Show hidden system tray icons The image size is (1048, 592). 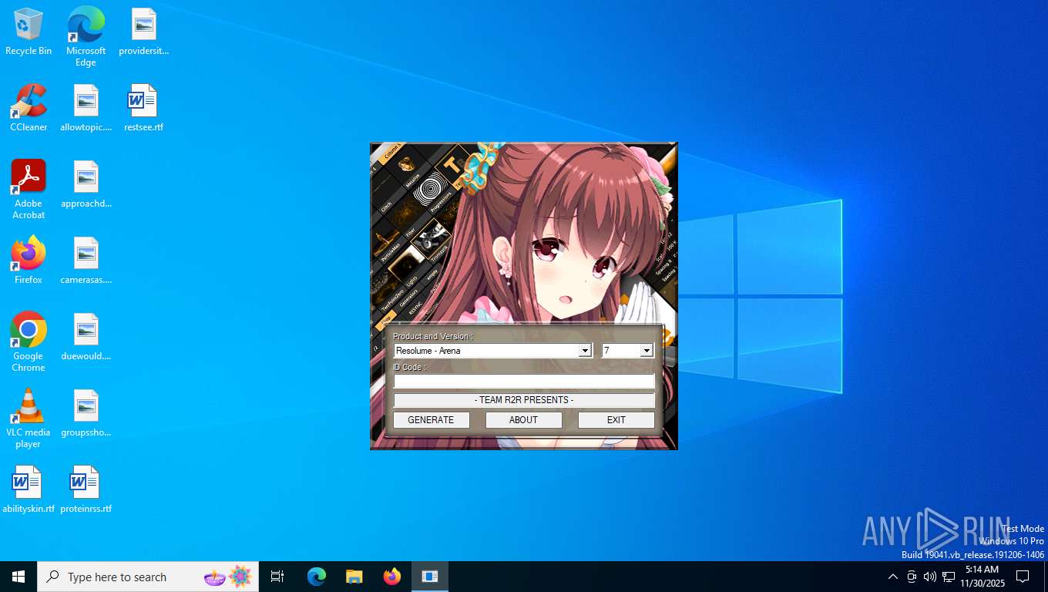pyautogui.click(x=892, y=577)
